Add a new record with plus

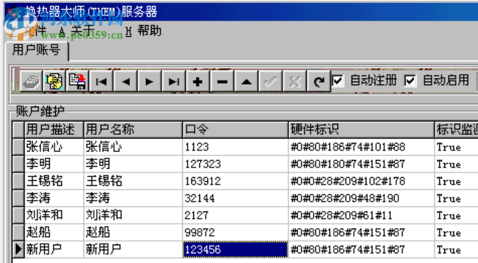tap(198, 82)
